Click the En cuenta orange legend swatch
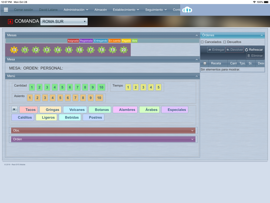 tap(114, 41)
